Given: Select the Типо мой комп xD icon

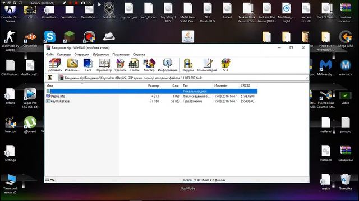Looking at the screenshot, I should coord(10,184).
